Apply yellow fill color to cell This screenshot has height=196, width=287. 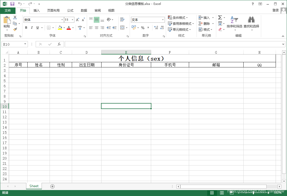pos(60,28)
